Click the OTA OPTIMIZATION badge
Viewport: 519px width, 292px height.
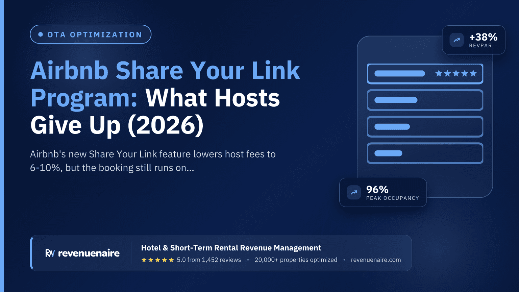coord(91,34)
